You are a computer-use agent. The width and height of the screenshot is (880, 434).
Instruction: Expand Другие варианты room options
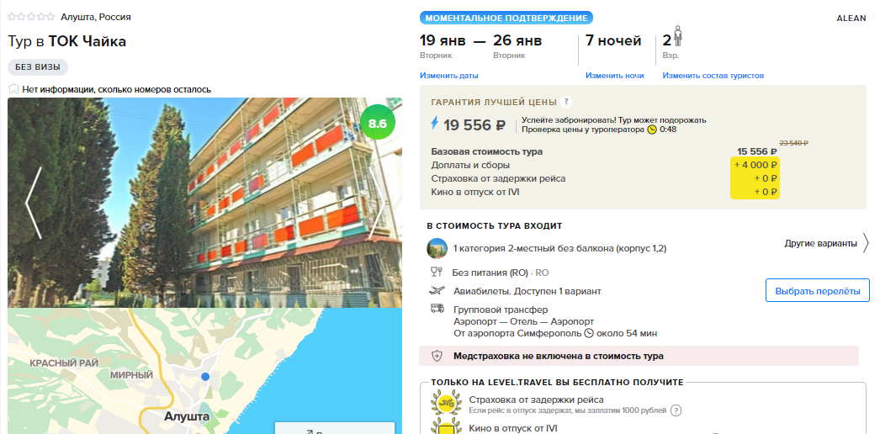pos(826,243)
